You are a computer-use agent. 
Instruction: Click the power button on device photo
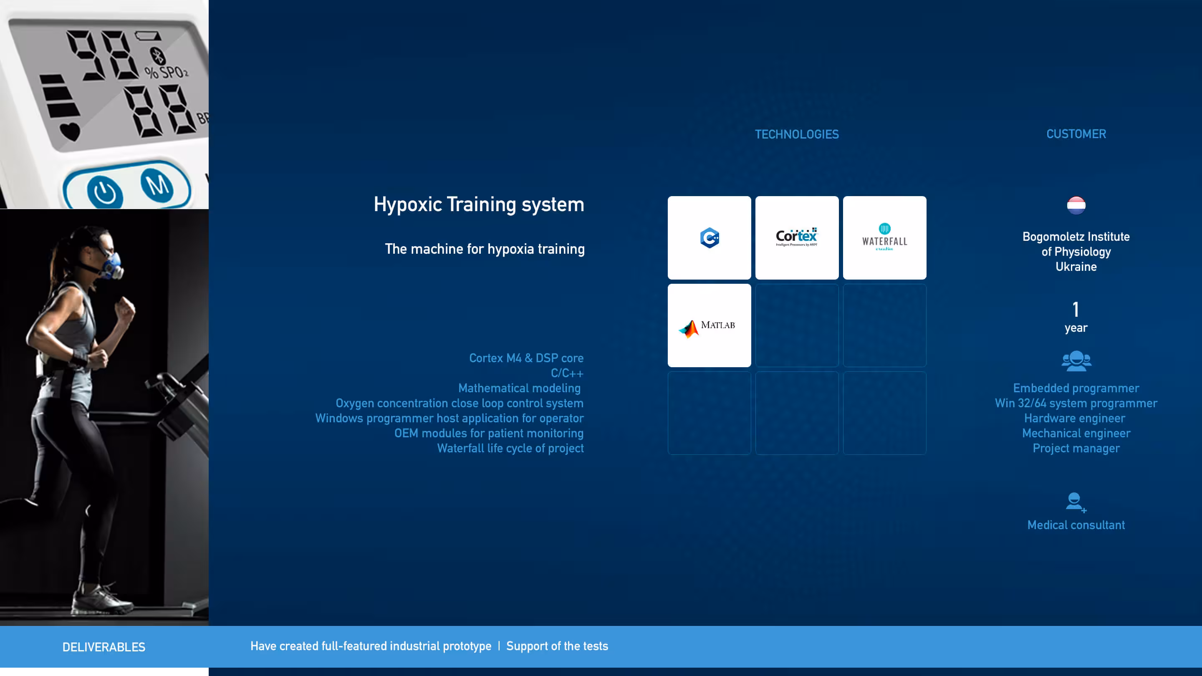(104, 192)
